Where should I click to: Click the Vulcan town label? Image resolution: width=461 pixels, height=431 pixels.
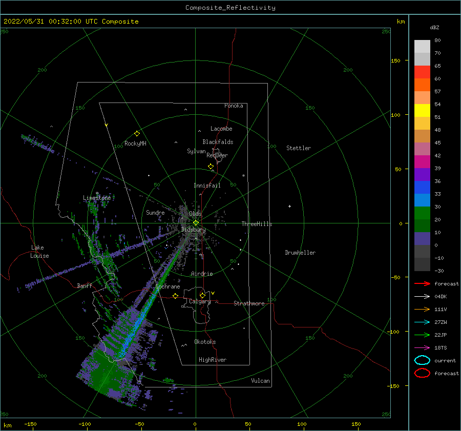tap(261, 381)
